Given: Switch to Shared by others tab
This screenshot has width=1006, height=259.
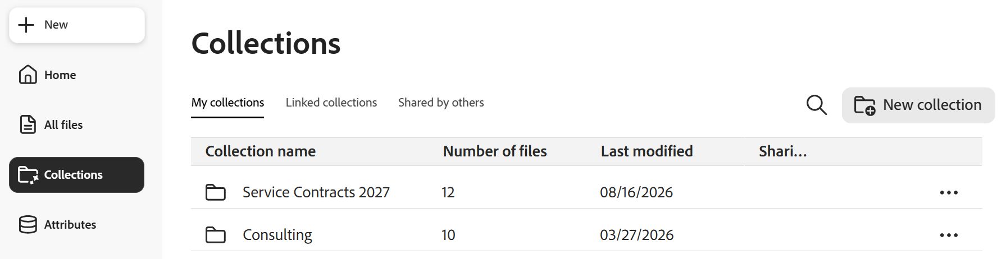Looking at the screenshot, I should pos(441,103).
